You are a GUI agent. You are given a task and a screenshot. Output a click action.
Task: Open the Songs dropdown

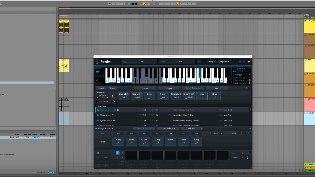[169, 88]
